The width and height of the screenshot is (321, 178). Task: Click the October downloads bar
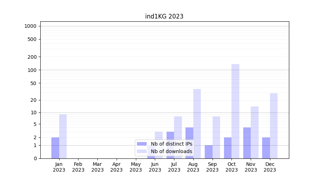[235, 111]
